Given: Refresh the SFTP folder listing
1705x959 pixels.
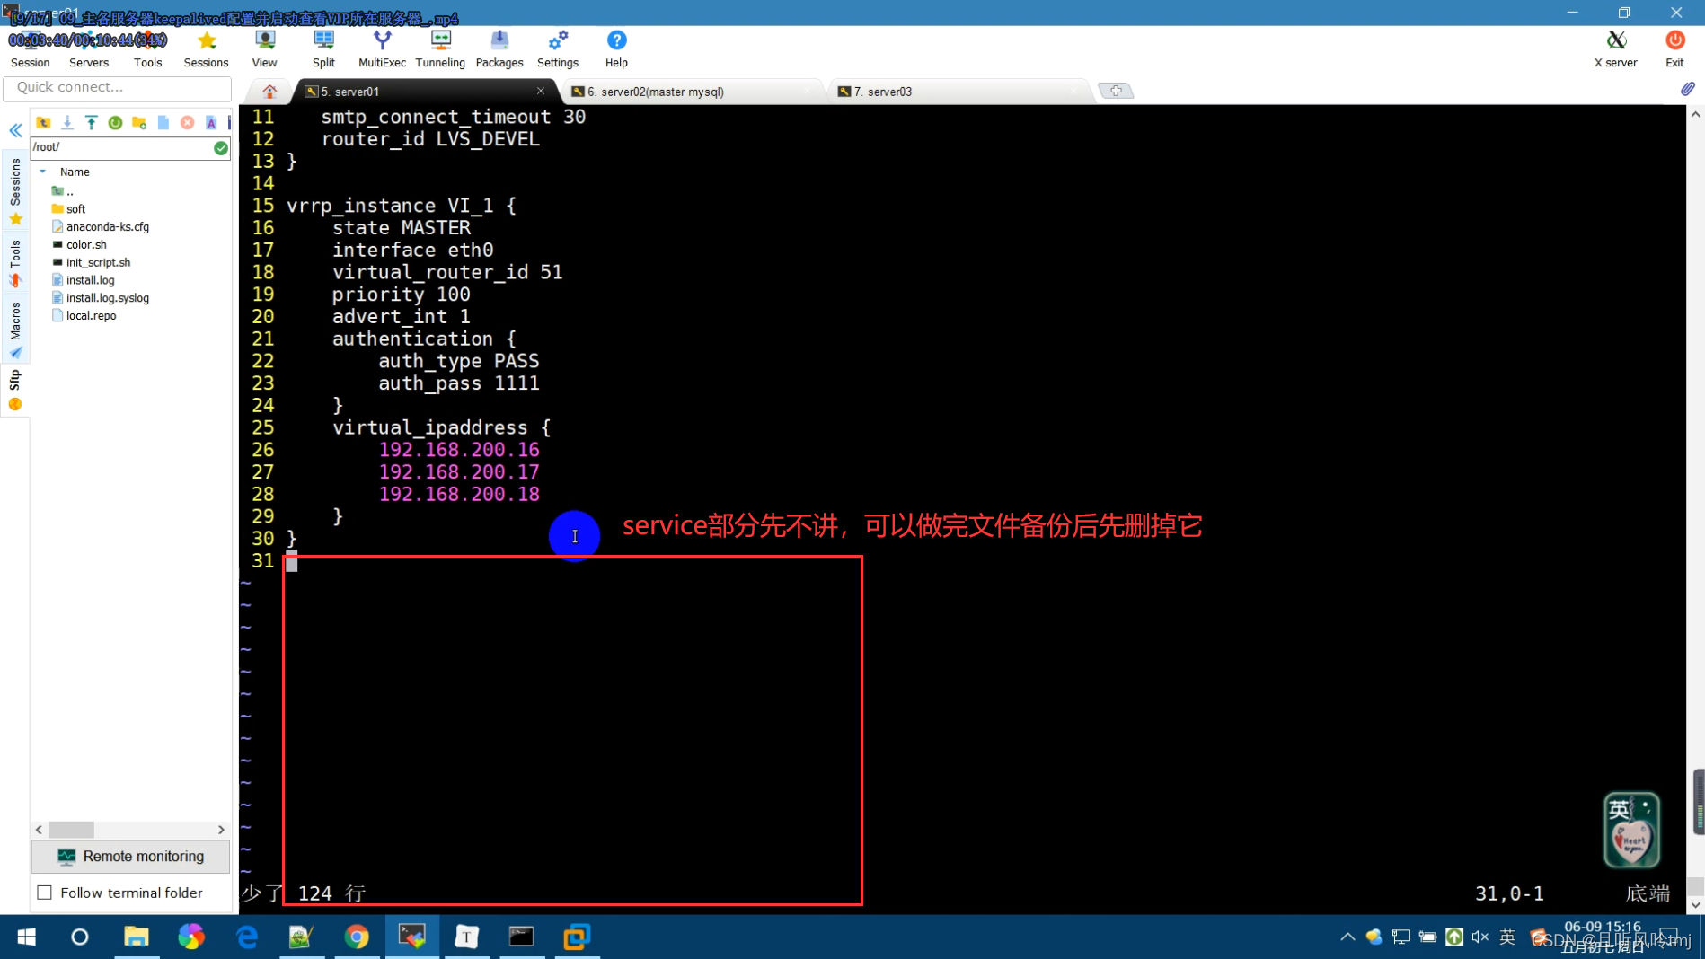Looking at the screenshot, I should pyautogui.click(x=115, y=122).
